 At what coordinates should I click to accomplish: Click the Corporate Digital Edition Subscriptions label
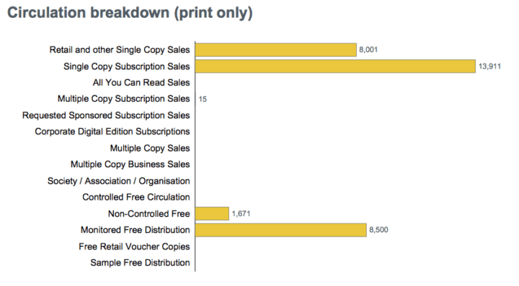(112, 132)
